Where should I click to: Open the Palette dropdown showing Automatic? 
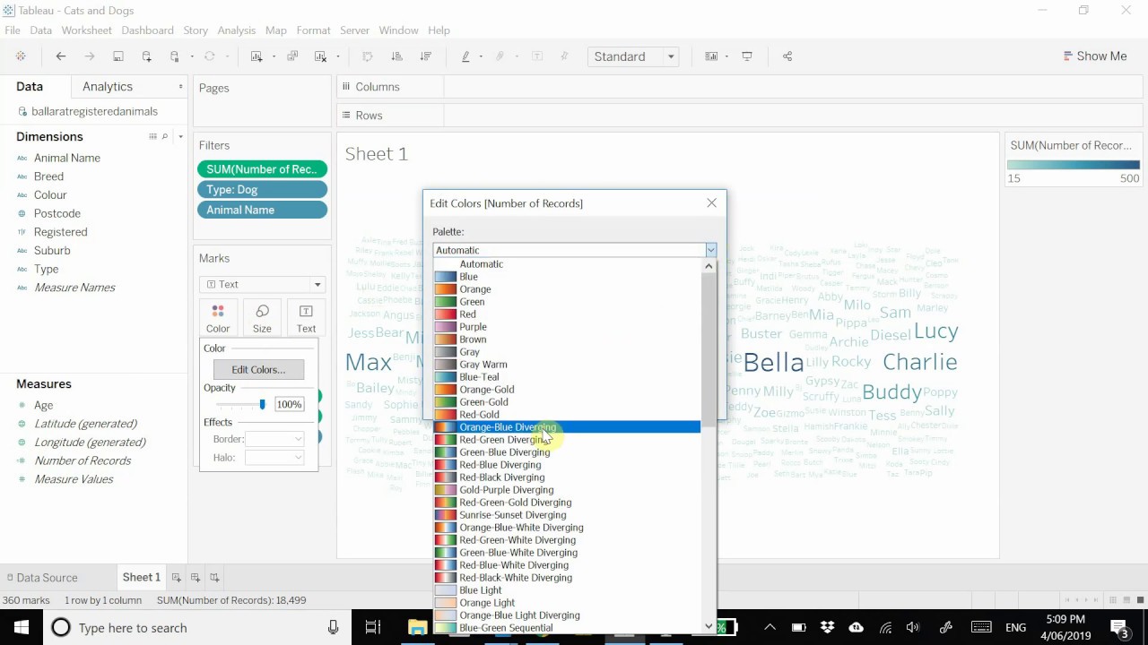coord(574,250)
